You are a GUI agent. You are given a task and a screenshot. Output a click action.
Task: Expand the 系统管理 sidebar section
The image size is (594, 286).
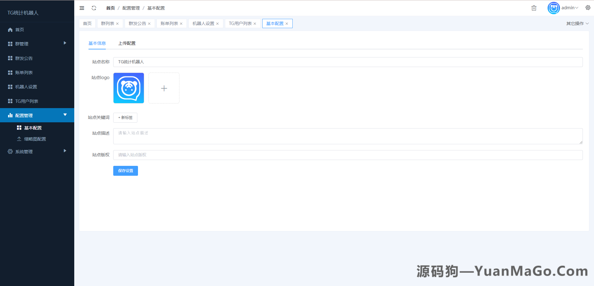click(24, 151)
